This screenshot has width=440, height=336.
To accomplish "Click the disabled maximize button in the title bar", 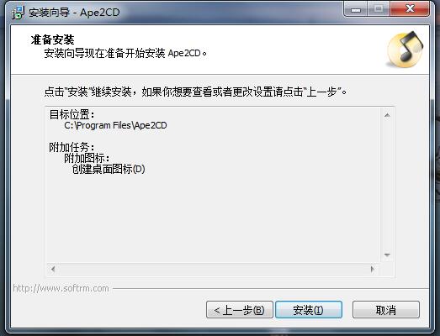I will (x=379, y=9).
